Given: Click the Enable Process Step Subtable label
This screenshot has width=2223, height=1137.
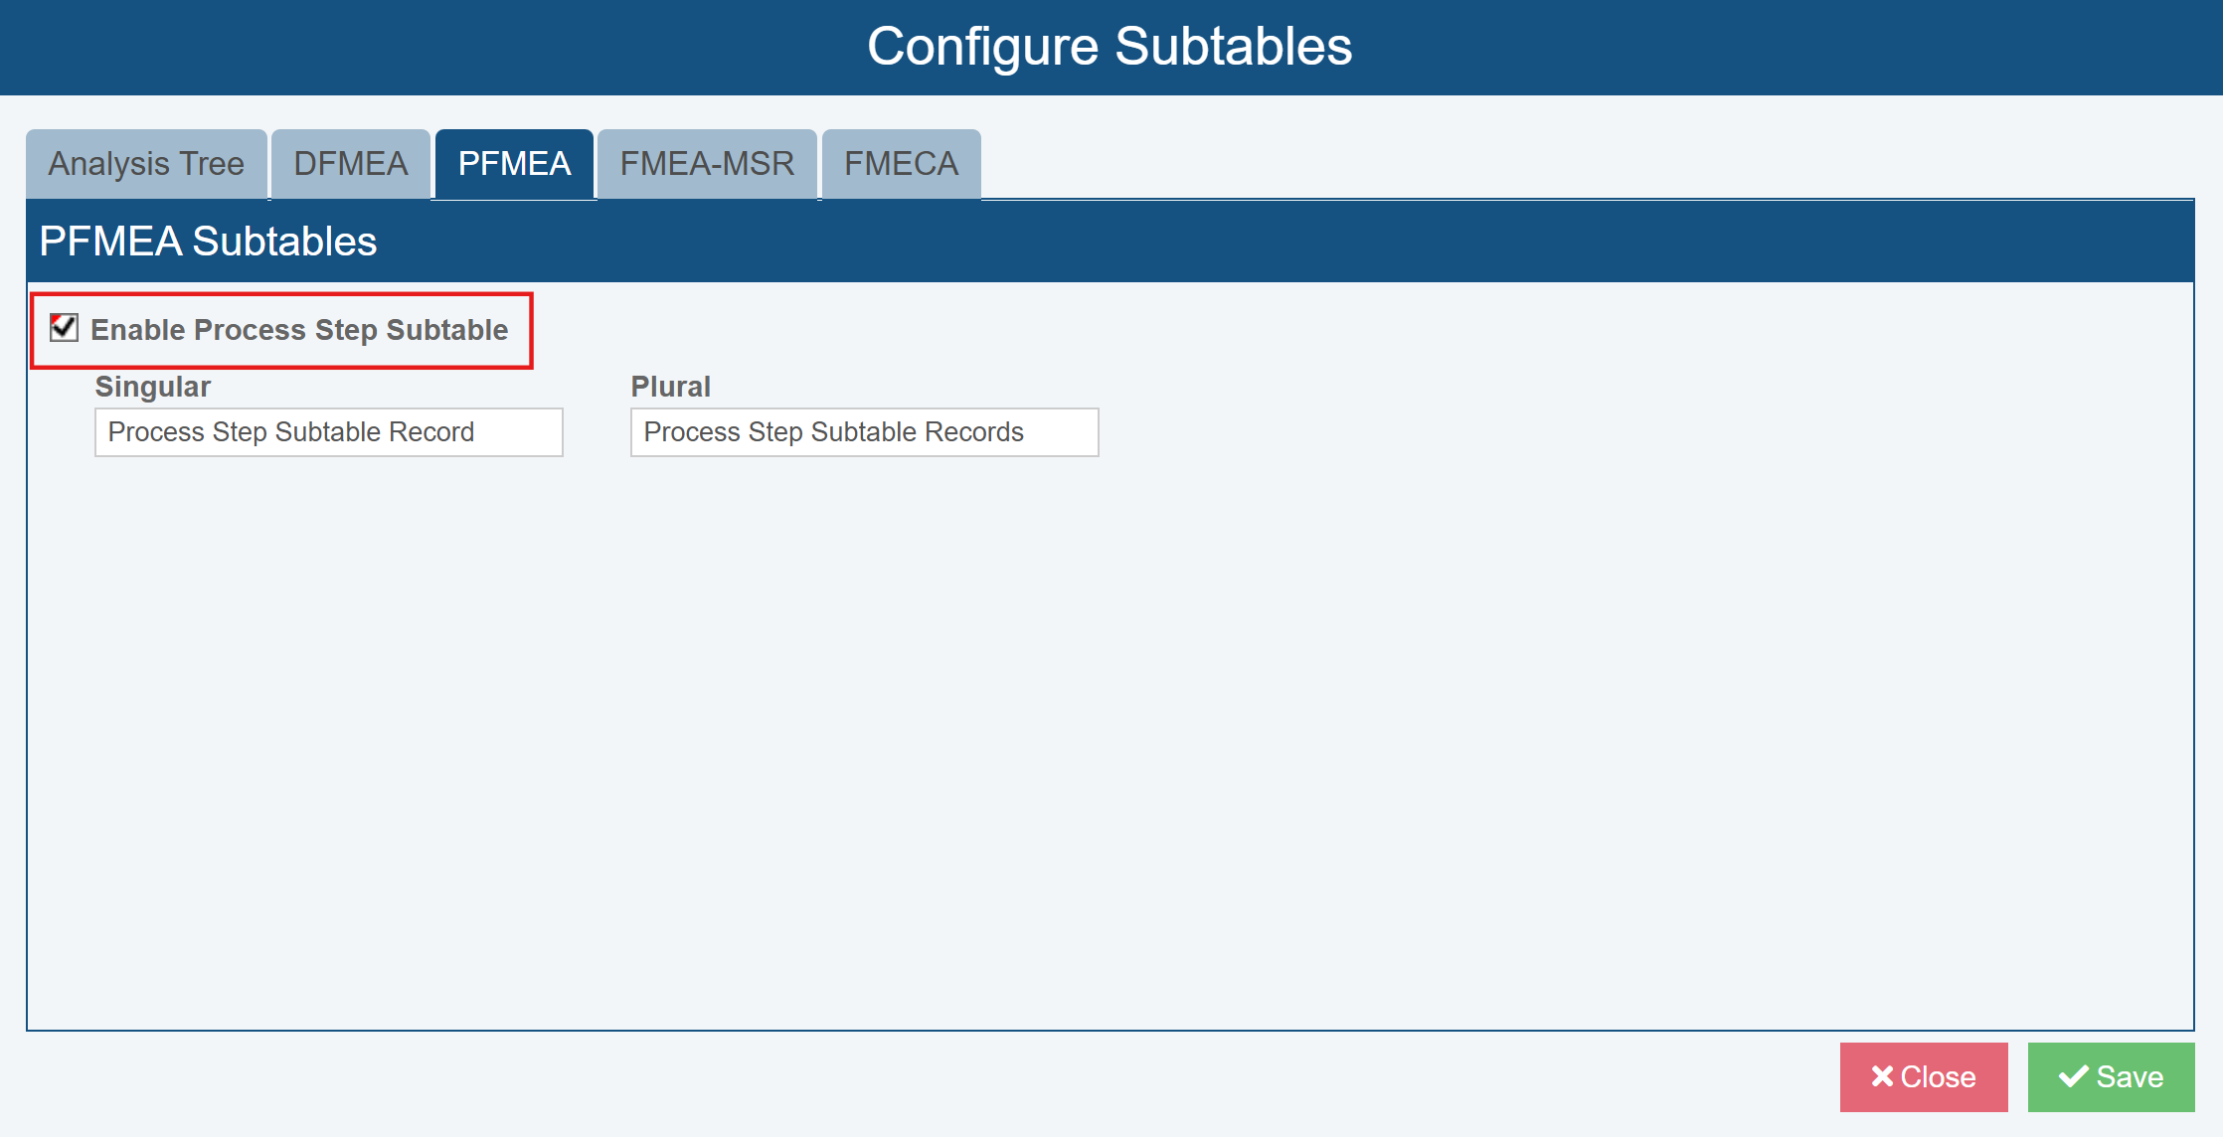Looking at the screenshot, I should (299, 330).
